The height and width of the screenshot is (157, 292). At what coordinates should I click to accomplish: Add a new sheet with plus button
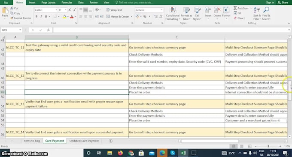(111, 141)
